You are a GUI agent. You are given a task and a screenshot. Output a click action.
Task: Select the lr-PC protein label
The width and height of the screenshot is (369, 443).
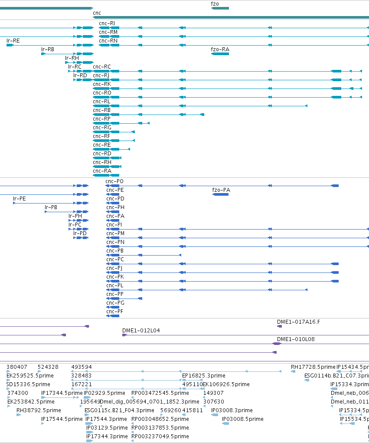75,225
